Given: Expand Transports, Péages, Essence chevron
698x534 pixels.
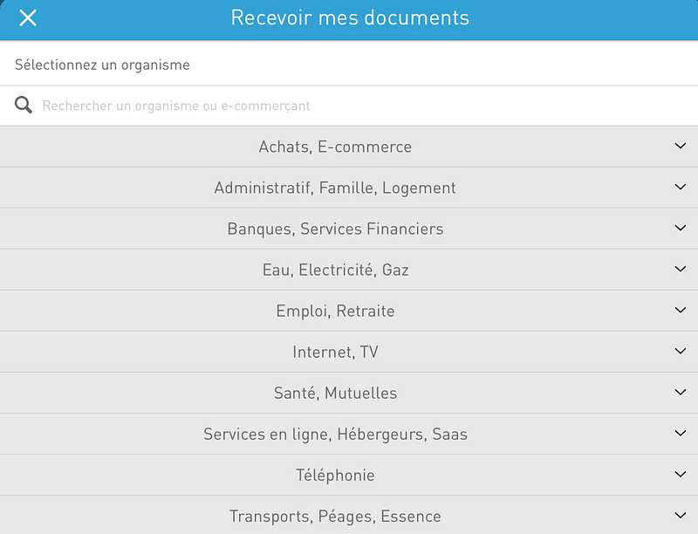Looking at the screenshot, I should coord(681,516).
